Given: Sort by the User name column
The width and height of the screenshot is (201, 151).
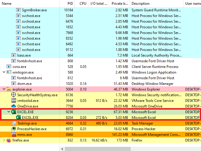Looking at the screenshot, I should (192, 4).
